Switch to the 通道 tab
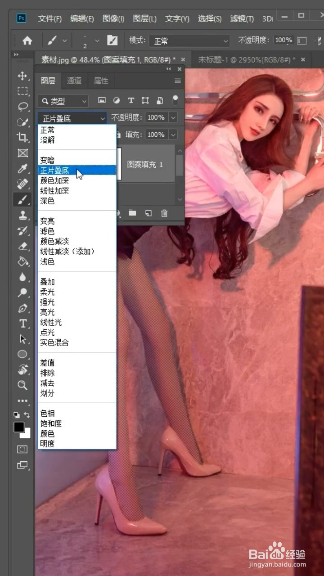 [x=74, y=81]
